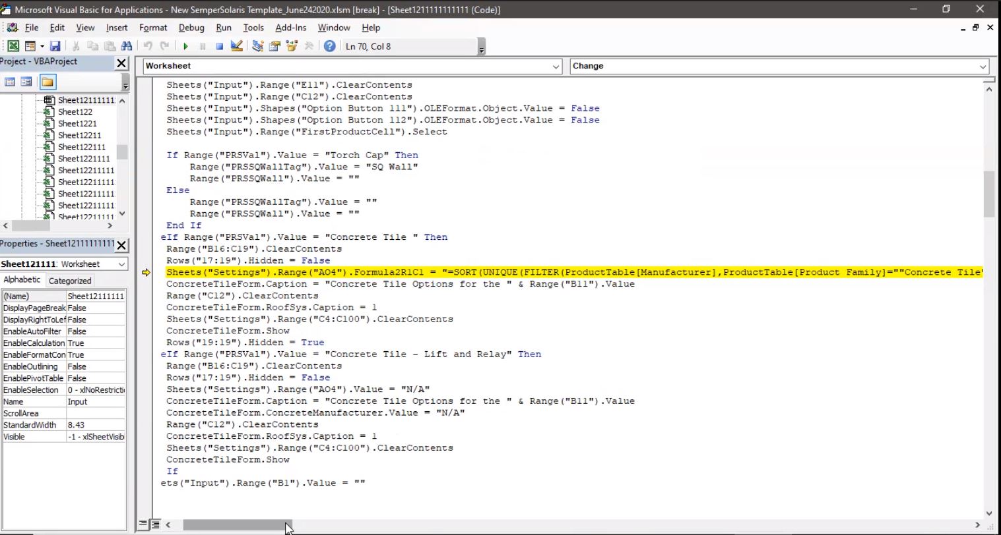Expand the Worksheet object dropdown
This screenshot has height=535, width=1001.
(x=556, y=67)
